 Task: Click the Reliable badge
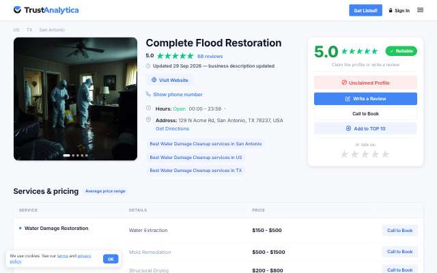click(x=401, y=51)
